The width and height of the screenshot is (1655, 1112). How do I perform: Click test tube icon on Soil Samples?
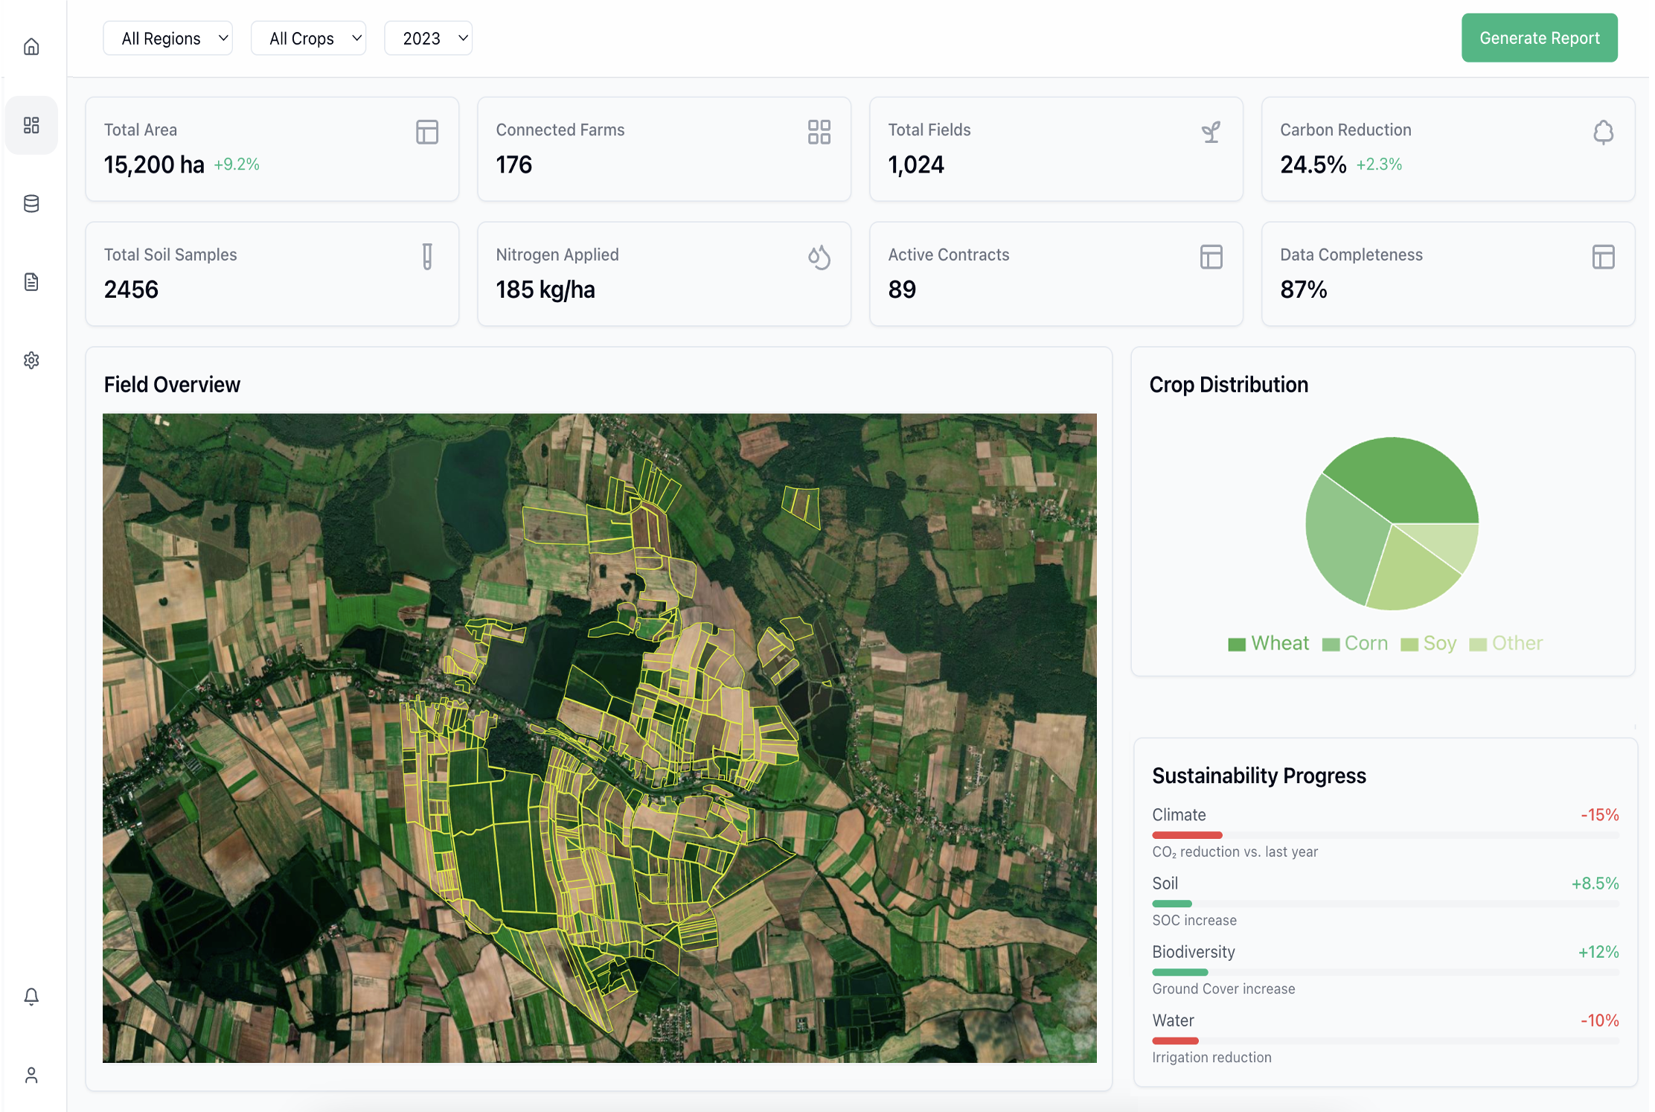[427, 257]
